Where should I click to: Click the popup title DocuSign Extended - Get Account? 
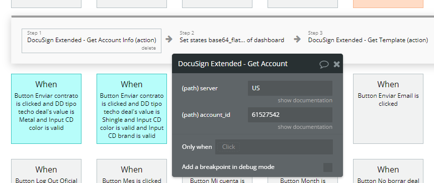[x=233, y=64]
